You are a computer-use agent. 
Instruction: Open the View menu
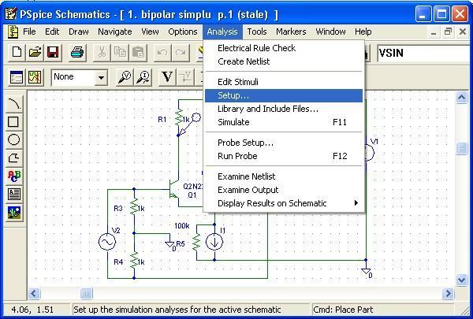point(151,32)
